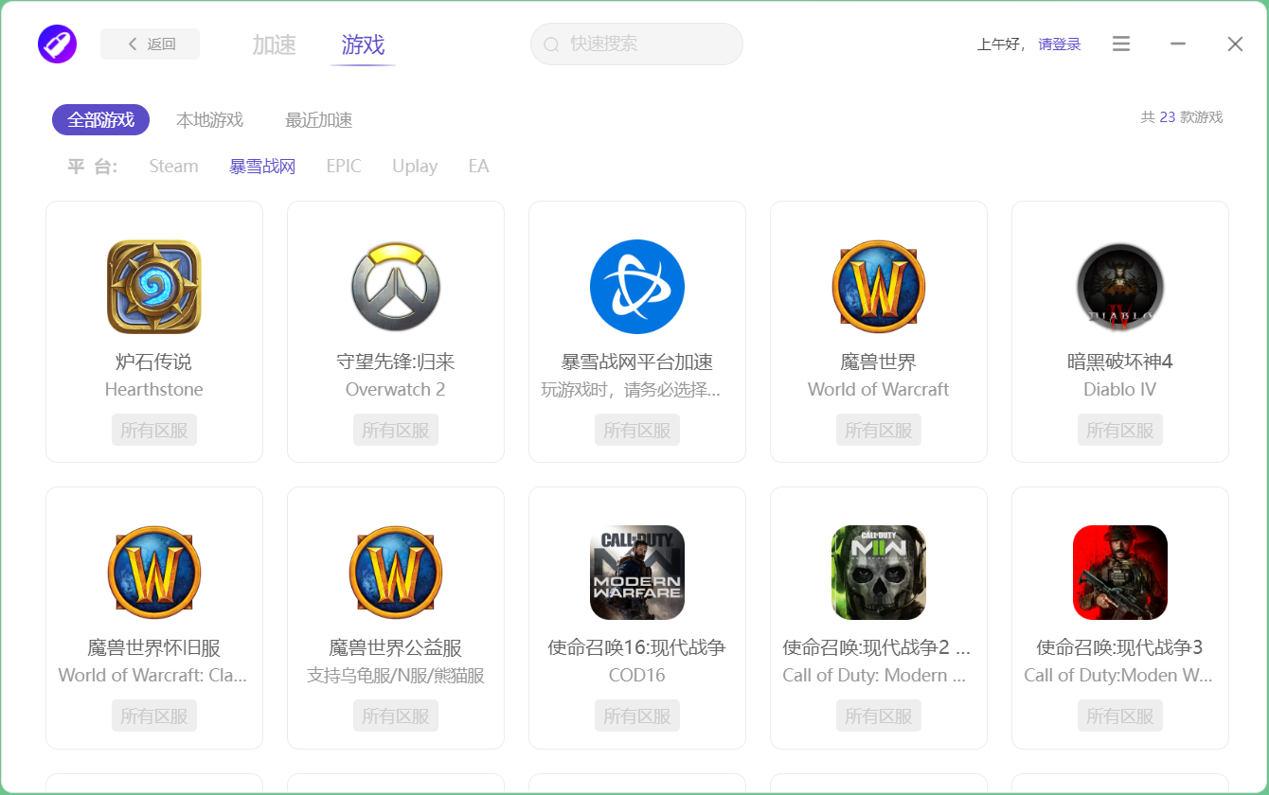Choose the 魔兽世界 World of Warcraft icon
This screenshot has height=795, width=1269.
coord(879,287)
